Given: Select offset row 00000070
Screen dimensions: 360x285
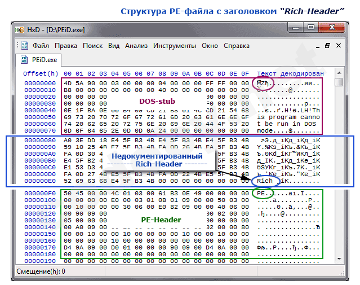Looking at the screenshot, I should click(x=40, y=131).
